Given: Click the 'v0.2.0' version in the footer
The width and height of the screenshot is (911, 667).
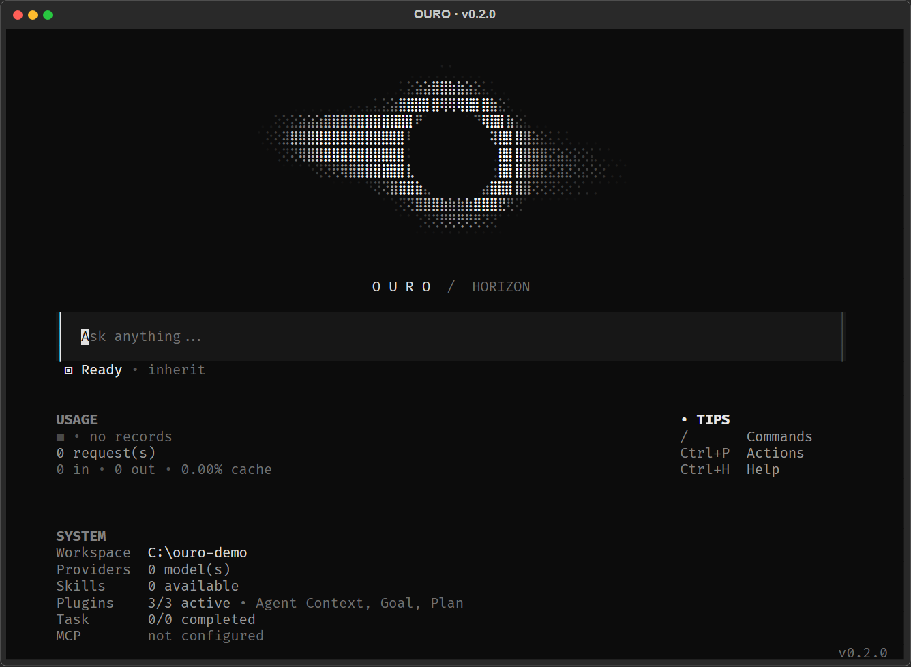Looking at the screenshot, I should tap(863, 653).
